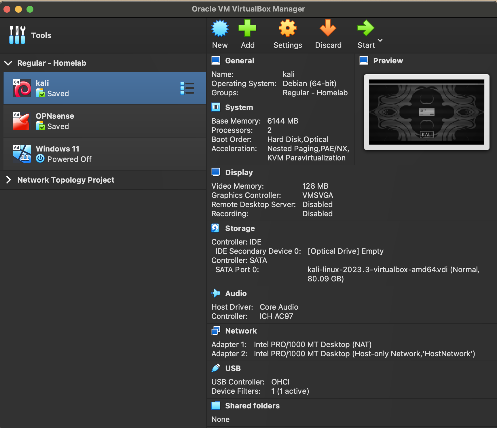Click the Regular - Homelab group title
The image size is (497, 428).
tap(52, 63)
